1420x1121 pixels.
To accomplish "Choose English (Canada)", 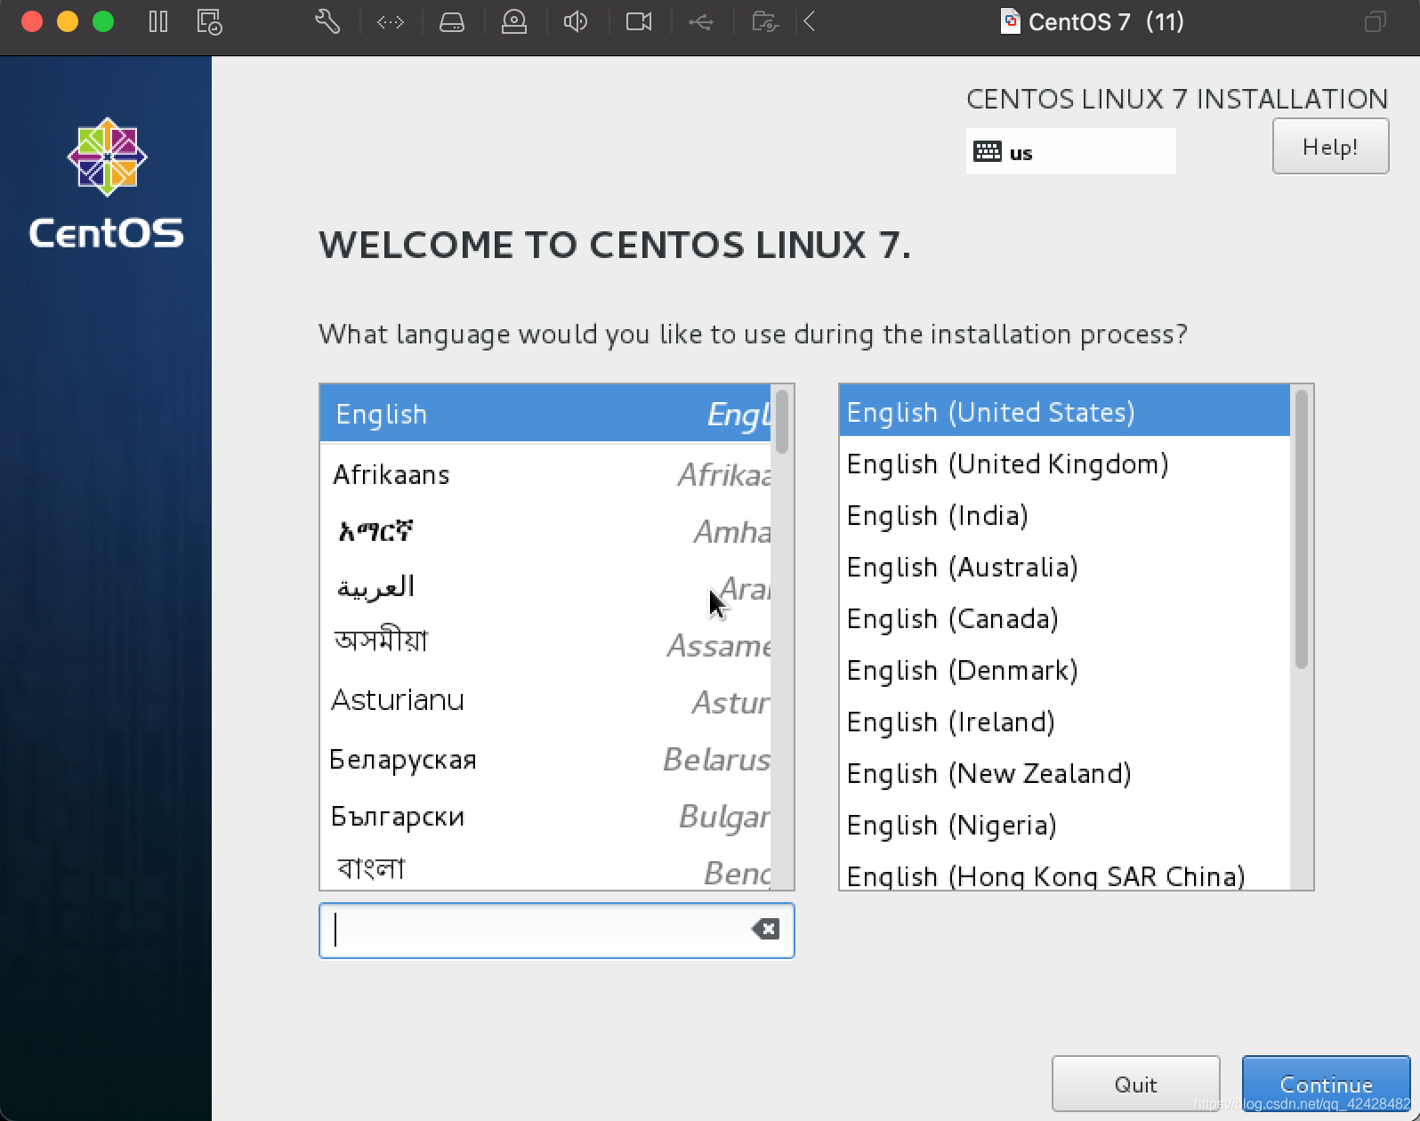I will click(x=1064, y=618).
